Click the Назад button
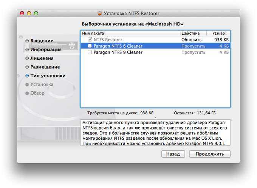The height and width of the screenshot is (188, 257). point(173,154)
